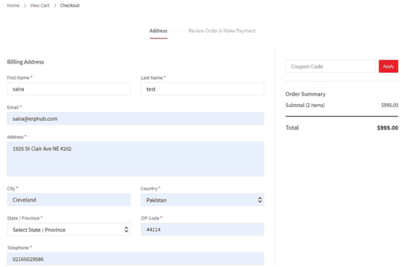Open the Country dropdown showing Pakistan
Image resolution: width=405 pixels, height=267 pixels.
tap(203, 200)
